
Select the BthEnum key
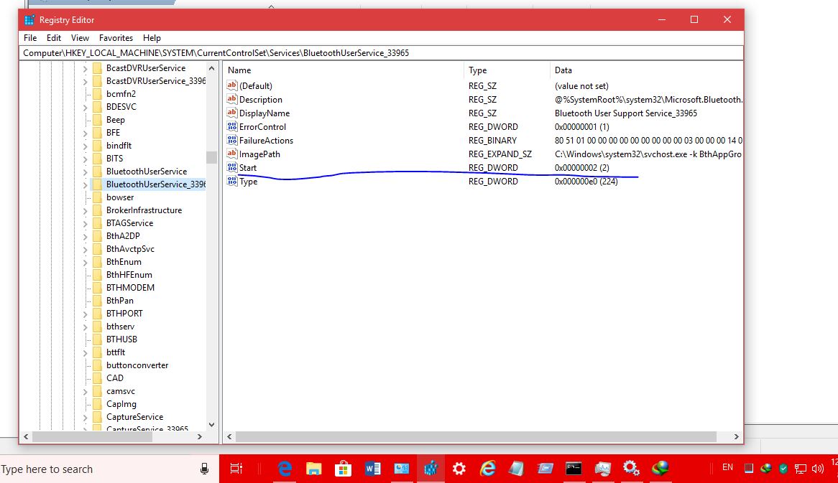coord(124,261)
